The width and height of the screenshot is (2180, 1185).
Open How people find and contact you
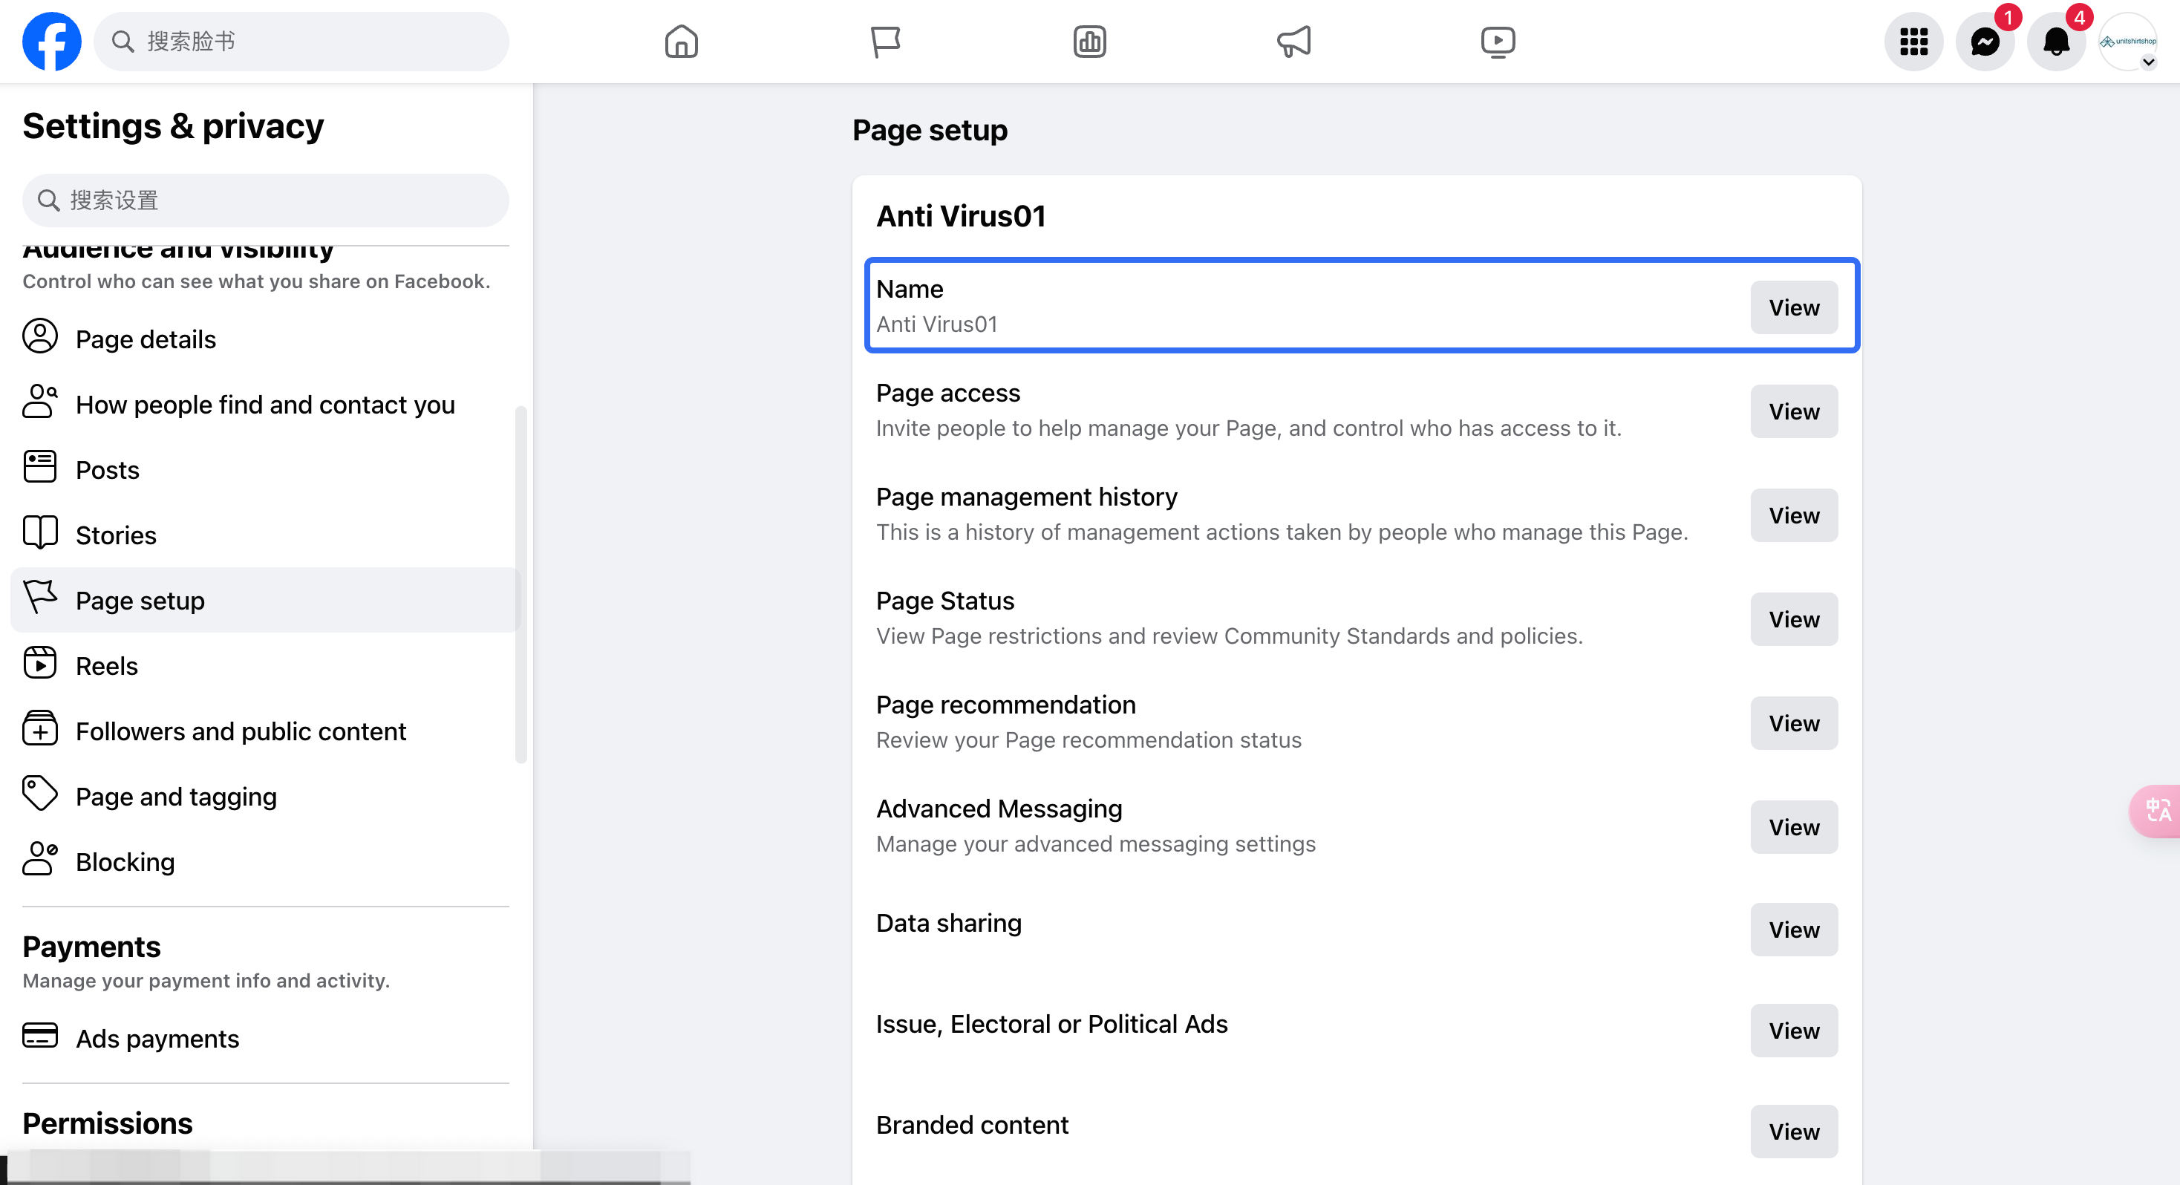(x=266, y=405)
